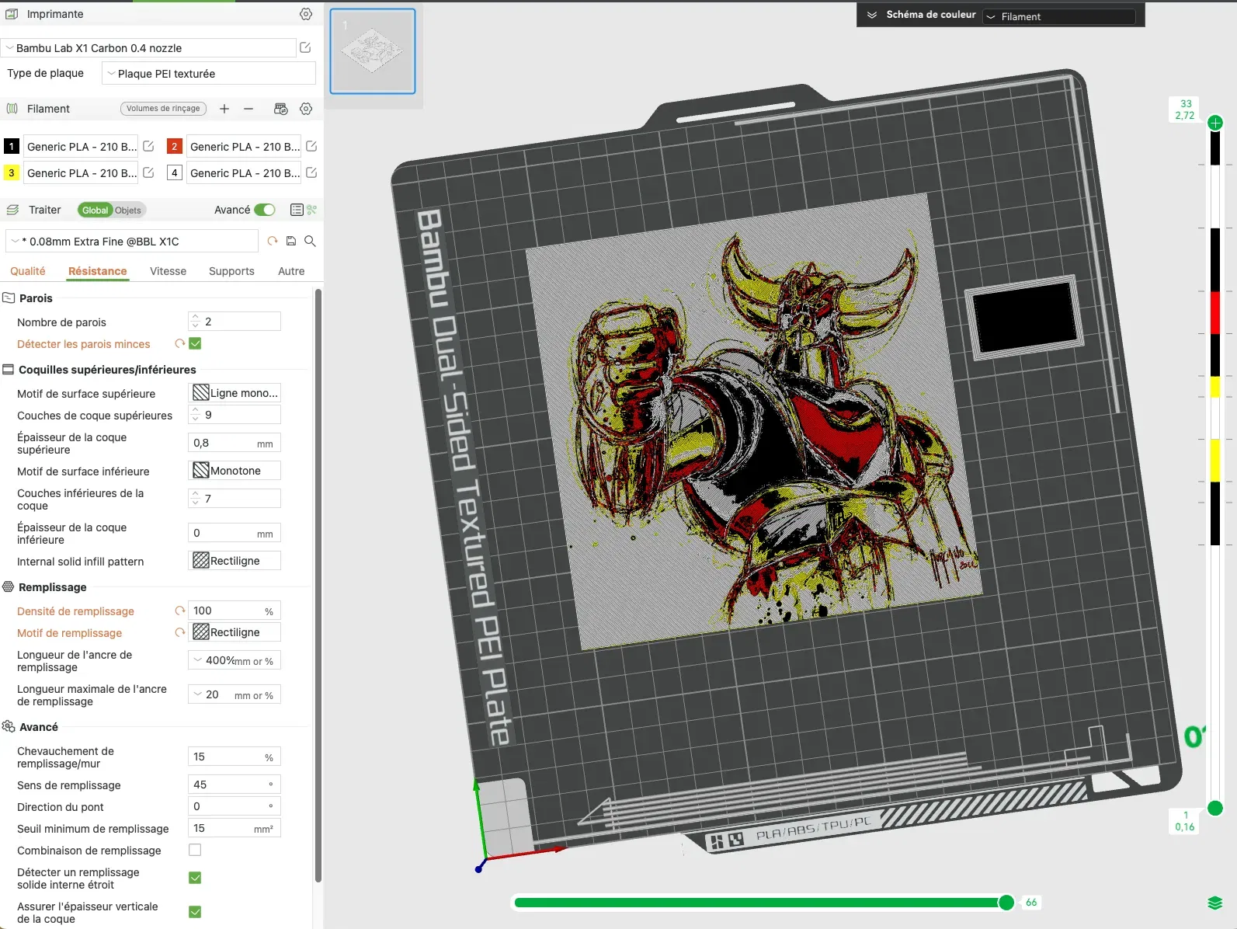Enable Combinaison de remplissage checkbox
1237x929 pixels.
tap(195, 850)
